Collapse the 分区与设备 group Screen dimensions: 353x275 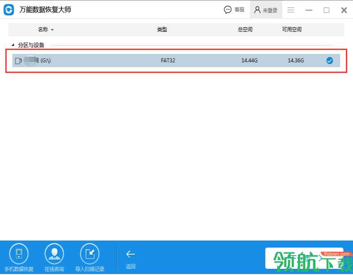(13, 45)
